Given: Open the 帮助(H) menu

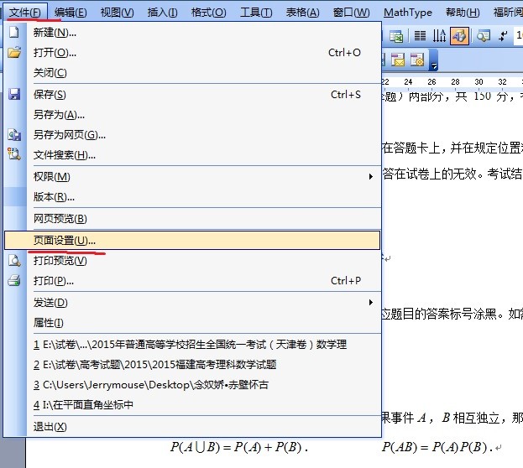Looking at the screenshot, I should coord(463,13).
